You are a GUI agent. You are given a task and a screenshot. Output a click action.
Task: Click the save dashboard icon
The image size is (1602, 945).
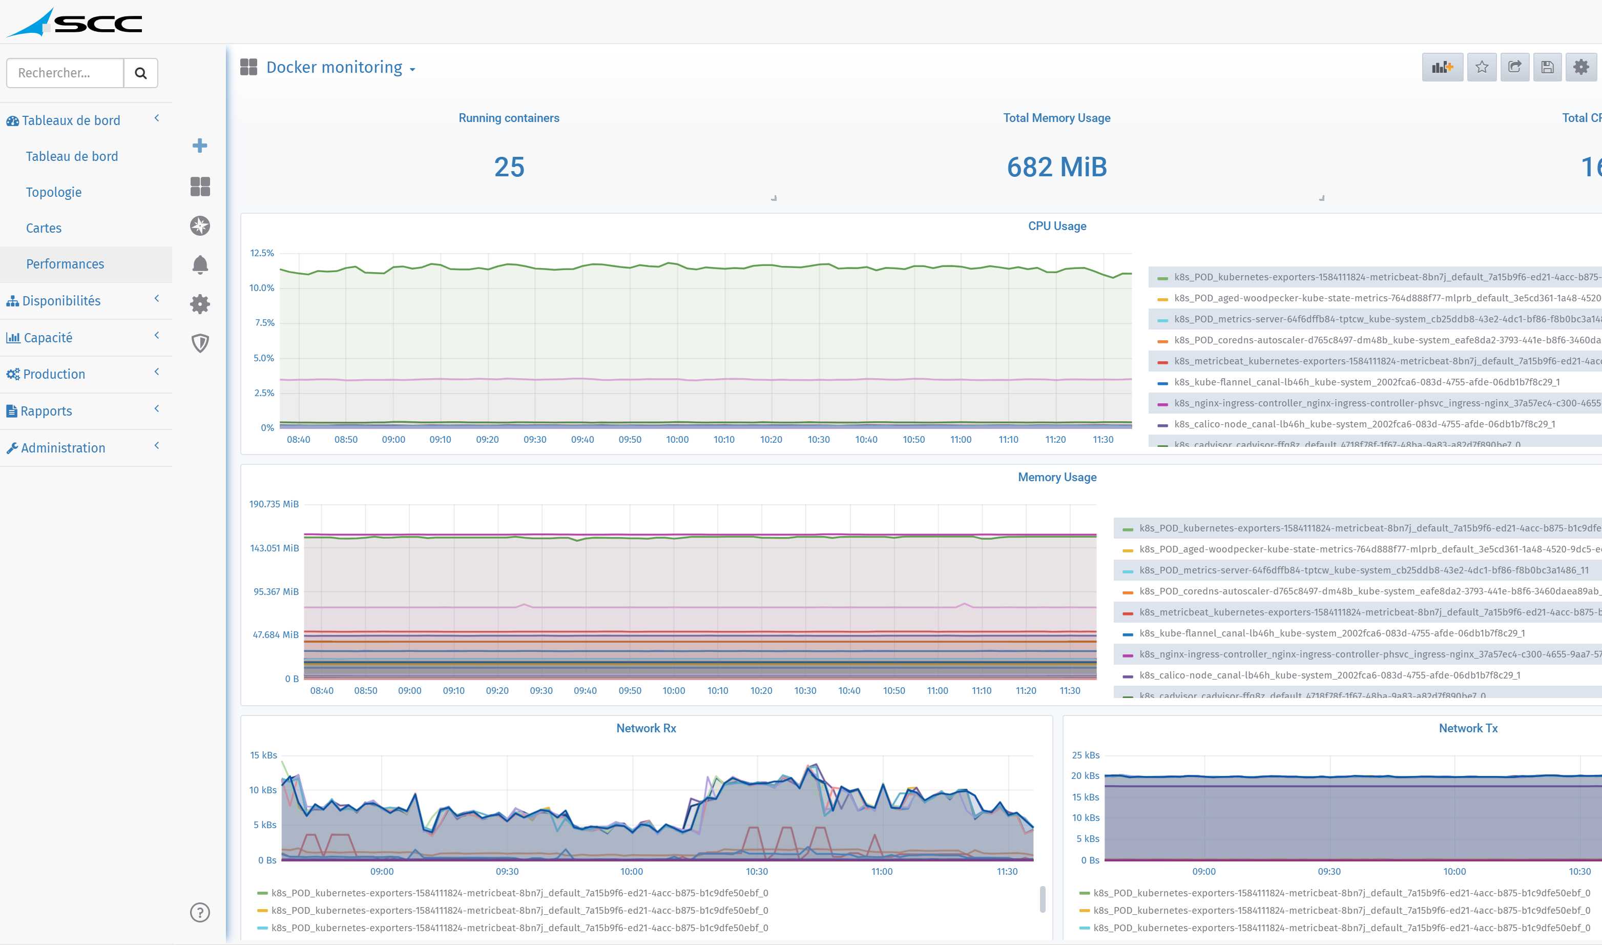pos(1548,67)
